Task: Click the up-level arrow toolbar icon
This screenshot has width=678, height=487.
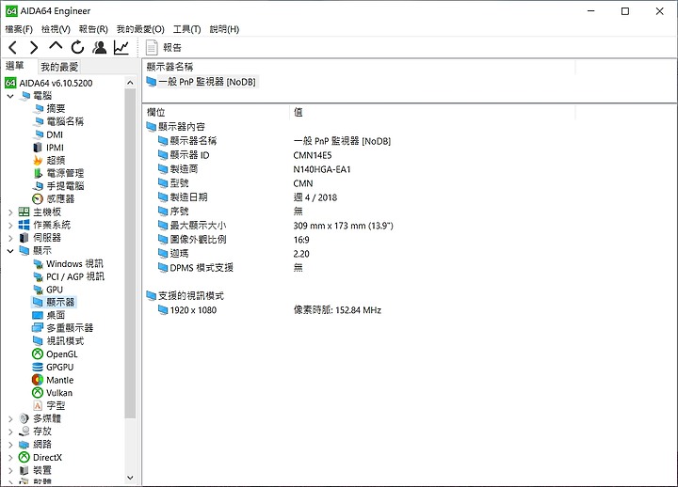Action: [56, 46]
